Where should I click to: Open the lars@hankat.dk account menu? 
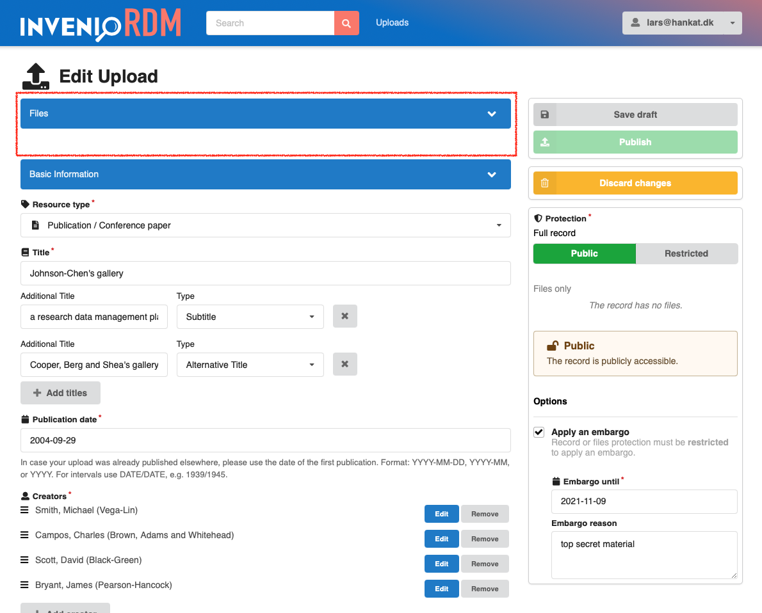tap(682, 22)
